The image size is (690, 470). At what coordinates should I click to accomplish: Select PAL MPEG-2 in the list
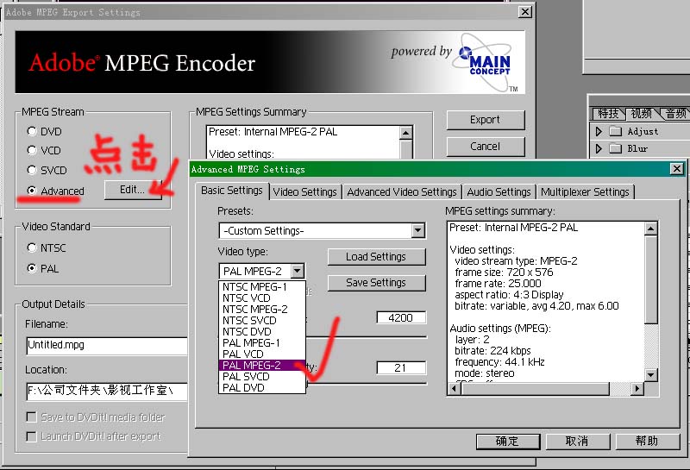(x=261, y=366)
